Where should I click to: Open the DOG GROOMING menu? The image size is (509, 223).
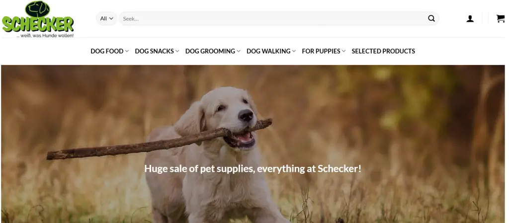coord(213,51)
